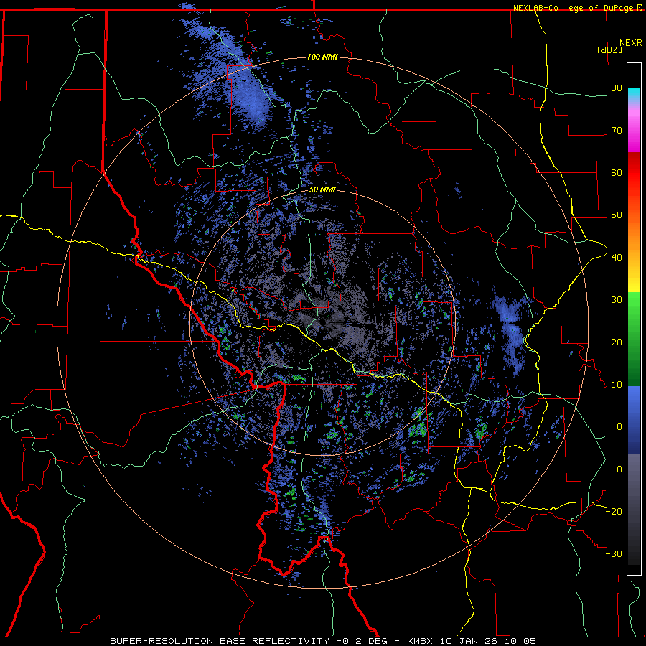646x646 pixels.
Task: Click the KMSX station identifier in caption
Action: click(x=420, y=641)
